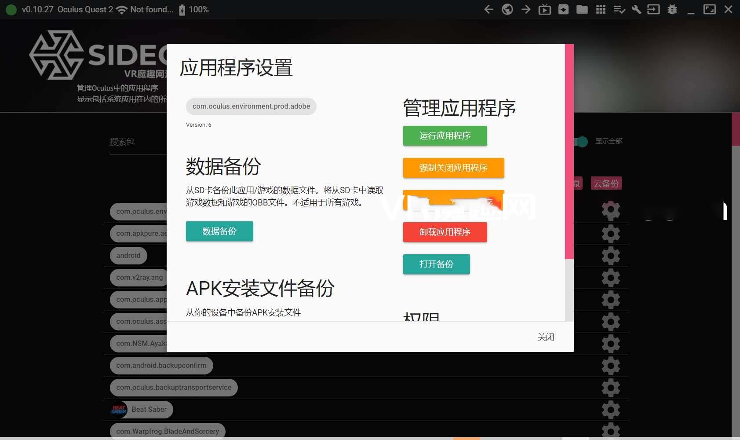
Task: Open the file manager folder icon
Action: pyautogui.click(x=582, y=9)
